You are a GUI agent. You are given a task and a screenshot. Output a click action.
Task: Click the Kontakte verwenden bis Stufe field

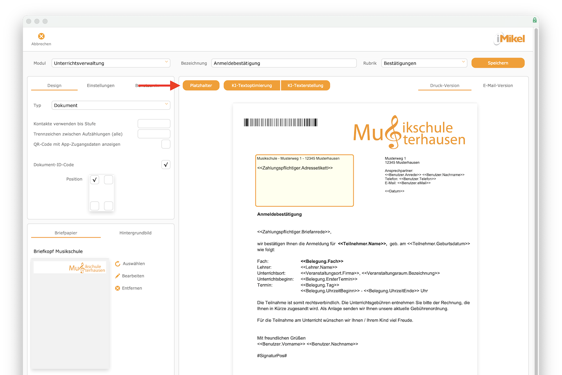click(x=154, y=124)
